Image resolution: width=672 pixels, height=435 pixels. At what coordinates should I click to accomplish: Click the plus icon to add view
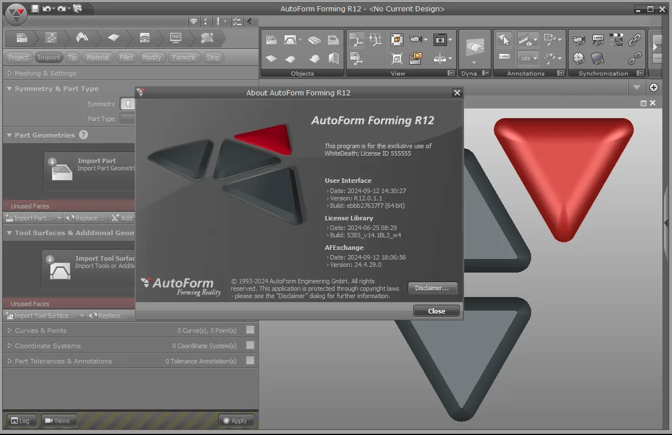[x=654, y=87]
